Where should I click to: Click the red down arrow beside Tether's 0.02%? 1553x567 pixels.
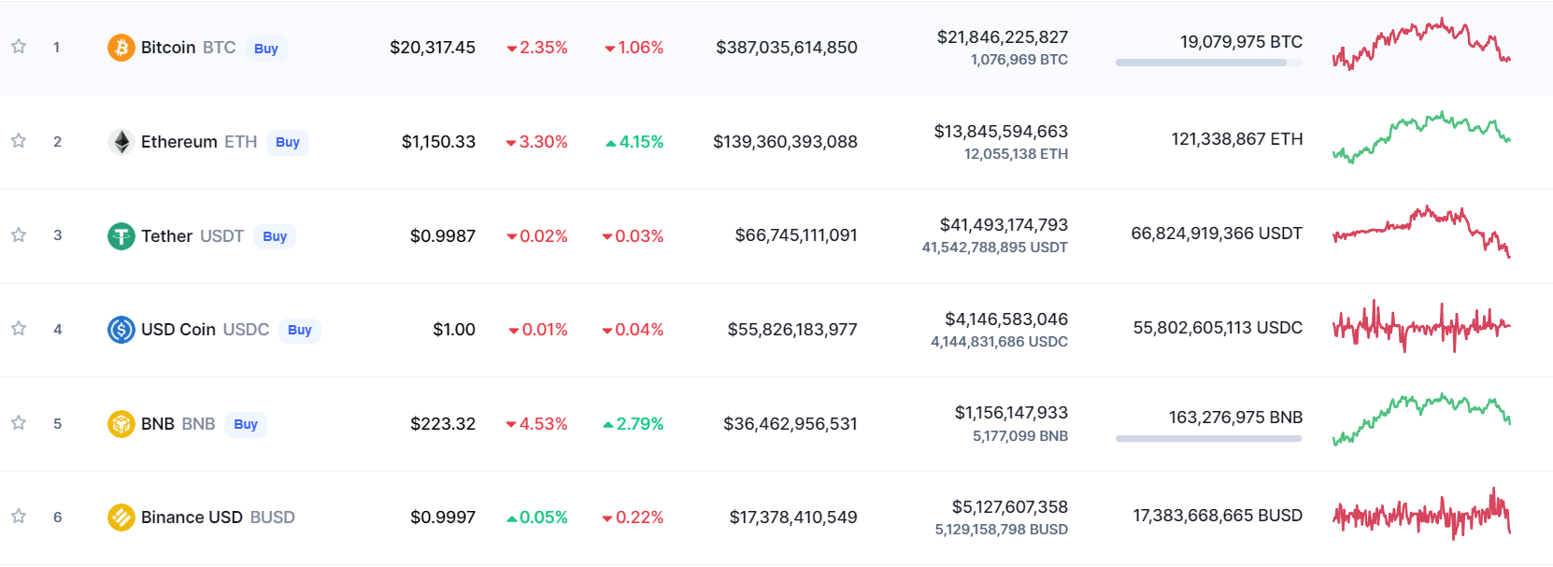click(x=512, y=236)
